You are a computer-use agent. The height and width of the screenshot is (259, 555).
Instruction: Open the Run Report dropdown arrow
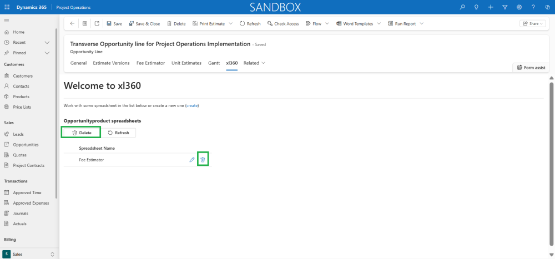(x=422, y=24)
